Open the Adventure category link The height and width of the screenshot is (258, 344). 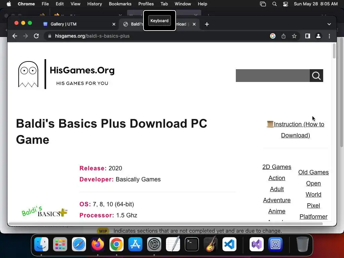click(277, 200)
